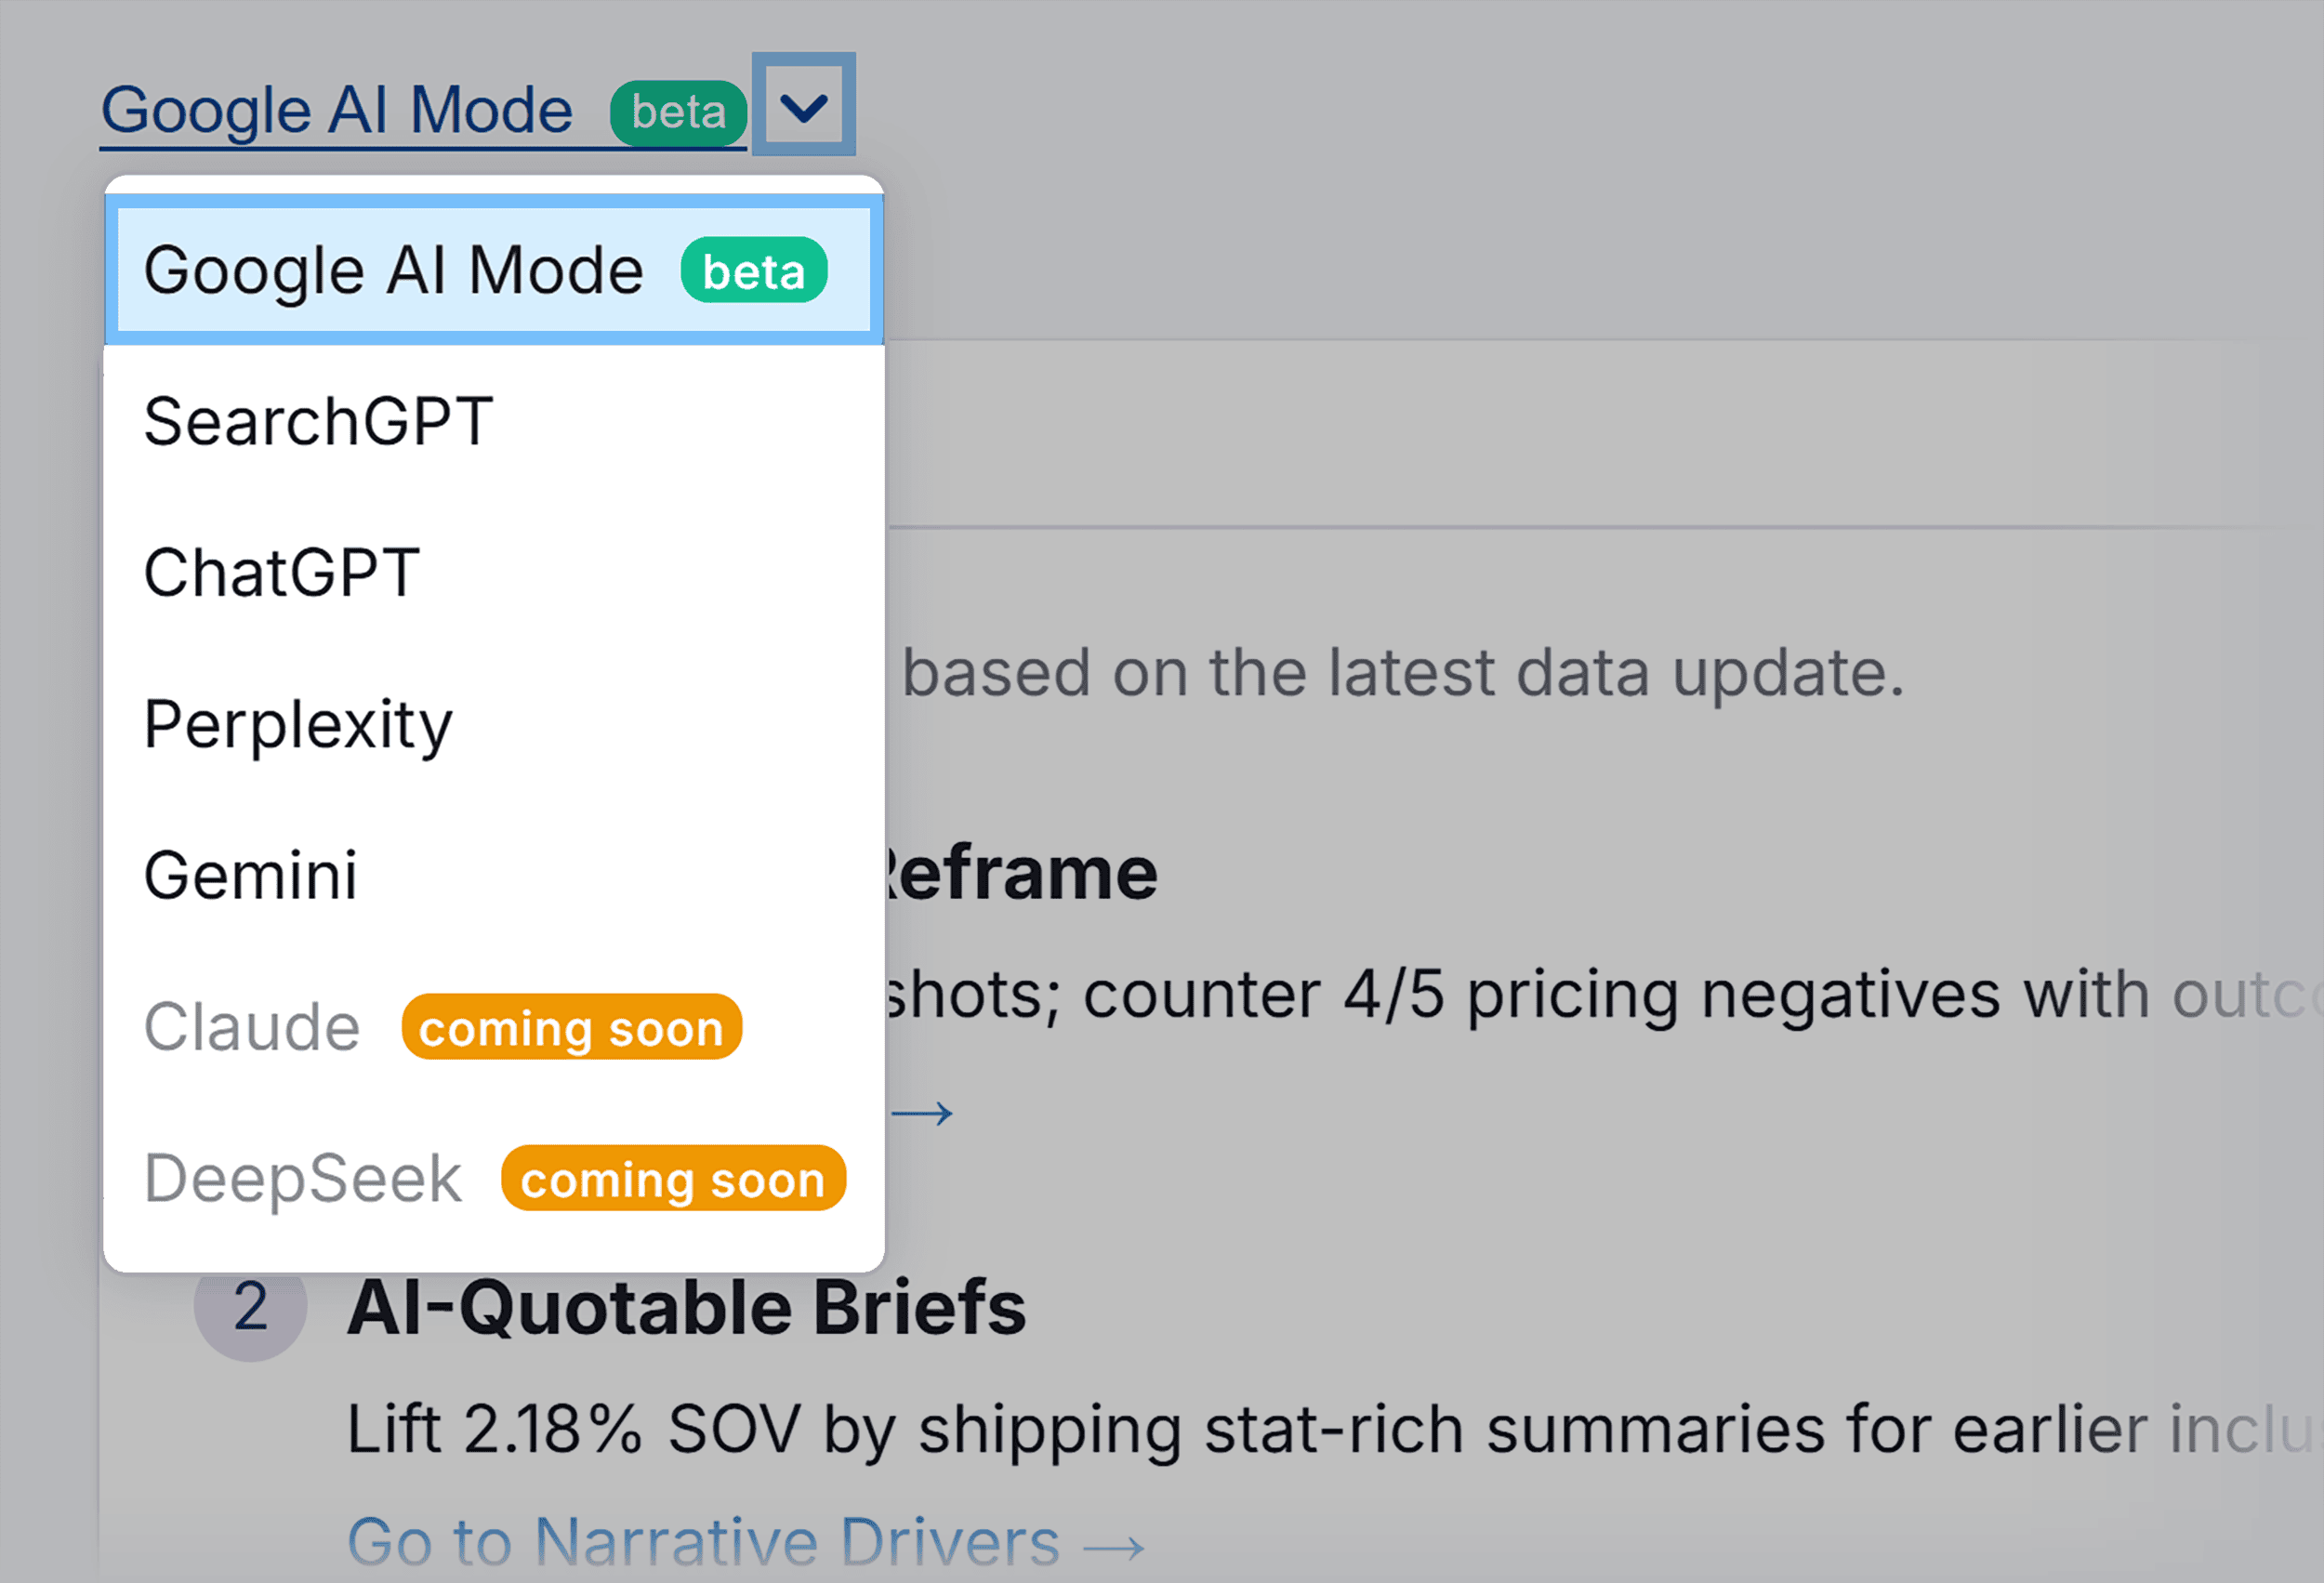Viewport: 2324px width, 1583px height.
Task: Click the coming soon badge beside DeepSeek
Action: pyautogui.click(x=672, y=1179)
